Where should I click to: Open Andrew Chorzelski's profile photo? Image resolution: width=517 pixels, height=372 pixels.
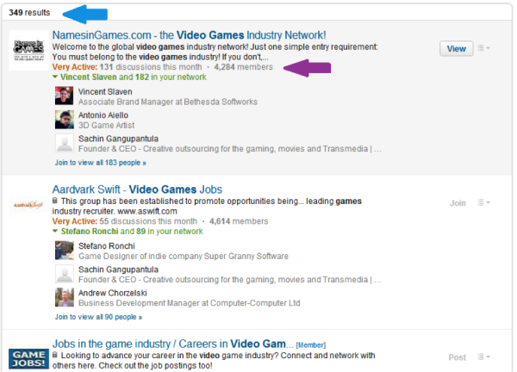(64, 297)
